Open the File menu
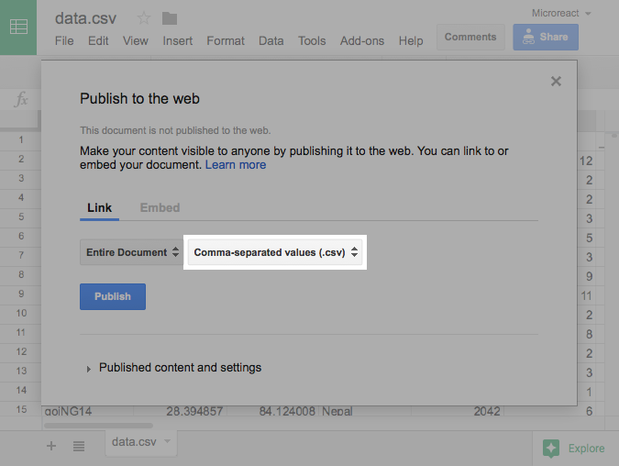This screenshot has height=466, width=619. click(64, 40)
